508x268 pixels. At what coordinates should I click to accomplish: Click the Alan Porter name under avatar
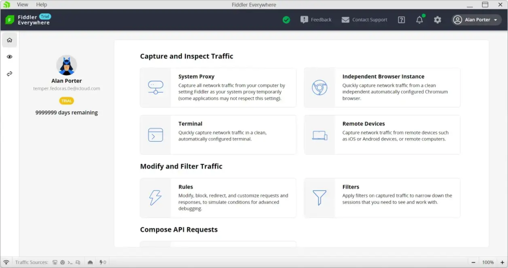[x=66, y=81]
